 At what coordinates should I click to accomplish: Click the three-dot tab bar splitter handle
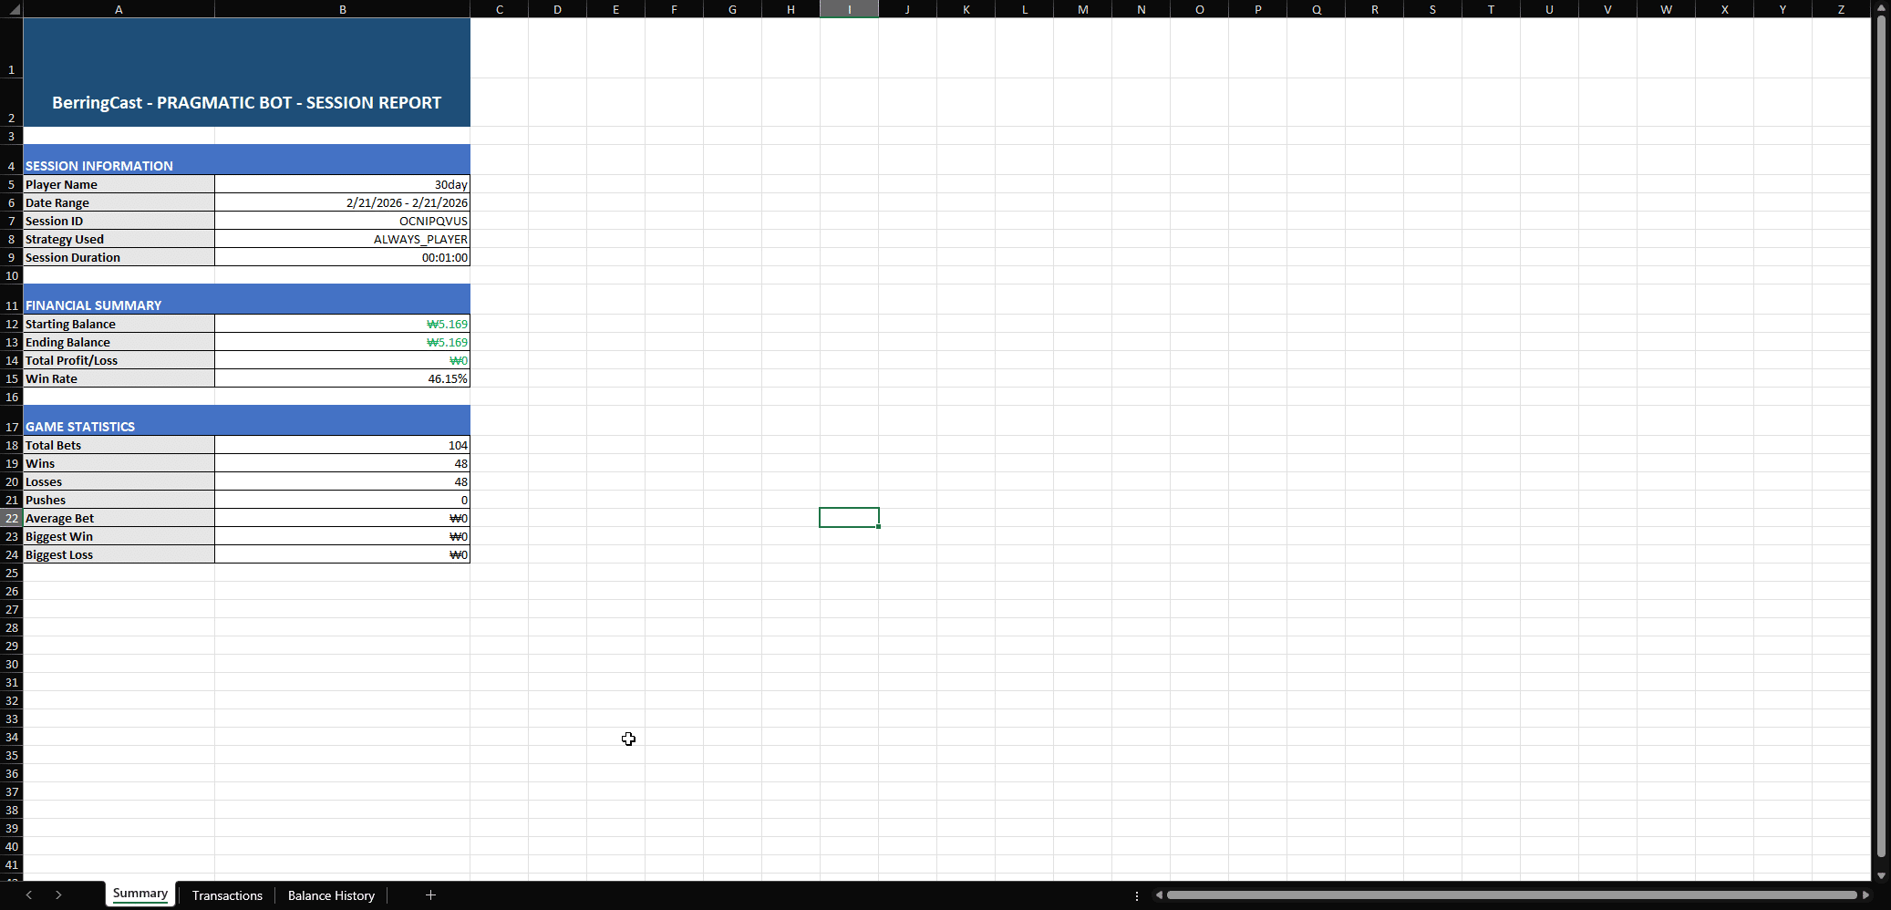[x=1137, y=895]
